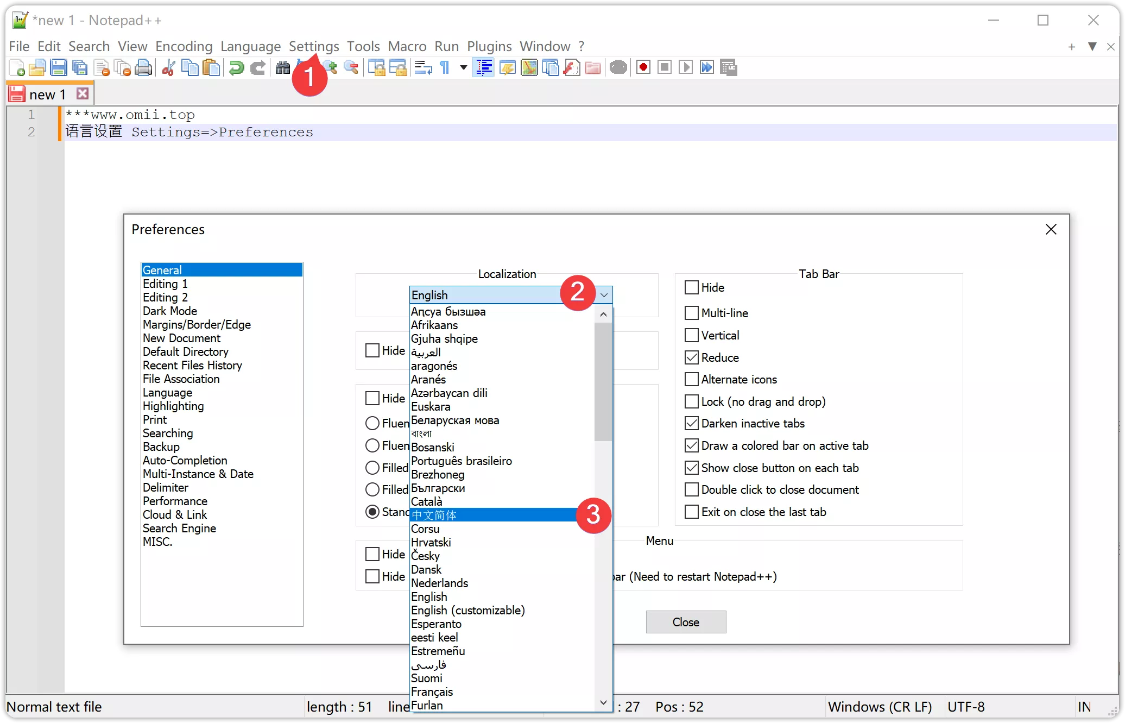Click the Preferences Close button
1125x723 pixels.
coord(686,622)
